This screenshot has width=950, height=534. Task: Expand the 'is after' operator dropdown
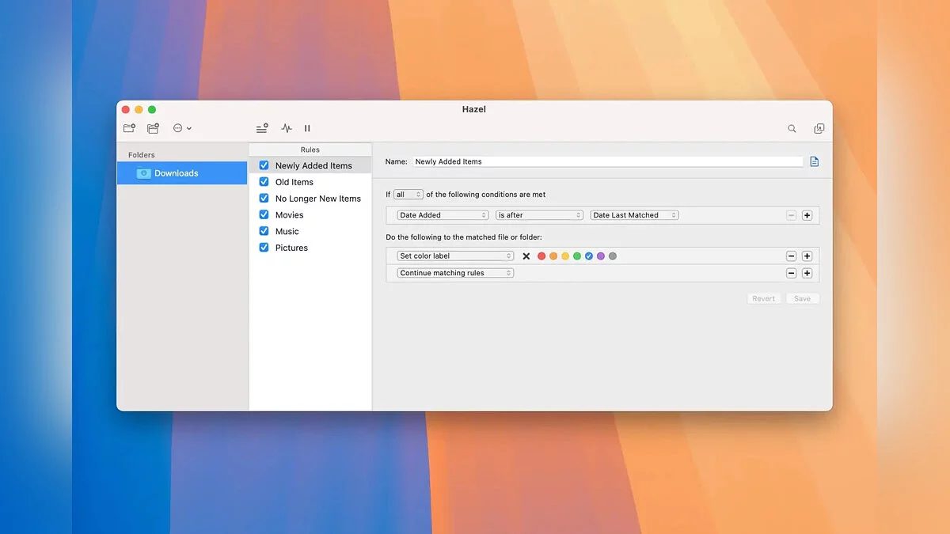(539, 215)
